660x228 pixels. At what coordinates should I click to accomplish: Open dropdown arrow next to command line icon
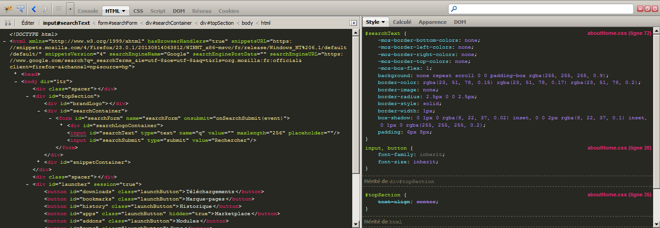pyautogui.click(x=70, y=8)
